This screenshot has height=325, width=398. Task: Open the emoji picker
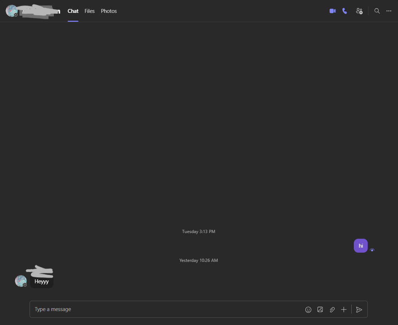point(308,309)
